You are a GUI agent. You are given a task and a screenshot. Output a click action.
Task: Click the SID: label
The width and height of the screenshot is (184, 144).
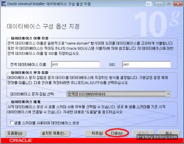pyautogui.click(x=112, y=65)
